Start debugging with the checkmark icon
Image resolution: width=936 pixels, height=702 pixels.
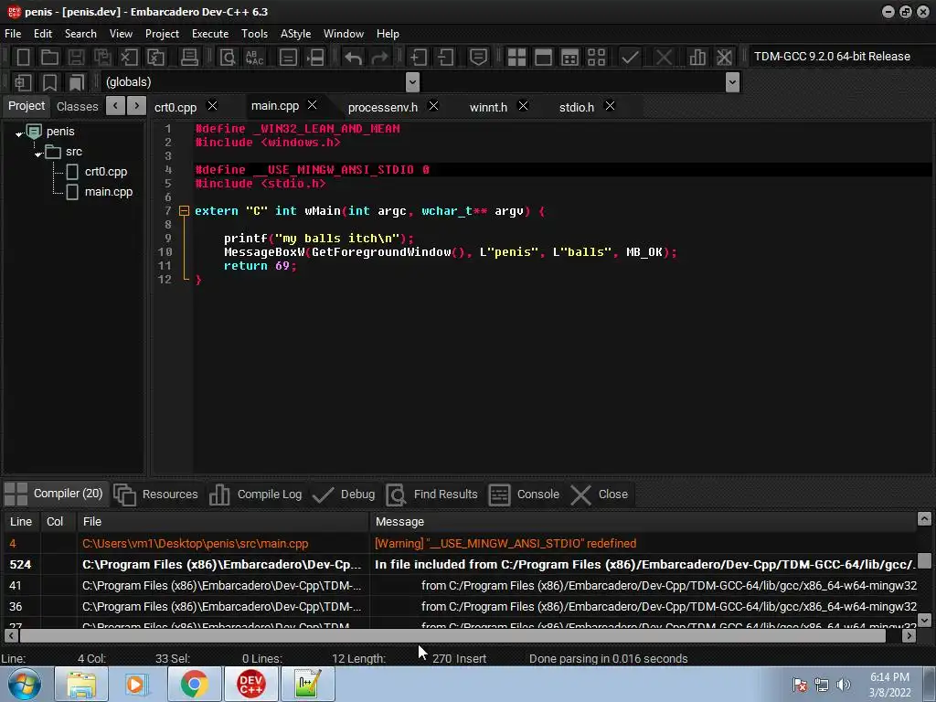630,58
